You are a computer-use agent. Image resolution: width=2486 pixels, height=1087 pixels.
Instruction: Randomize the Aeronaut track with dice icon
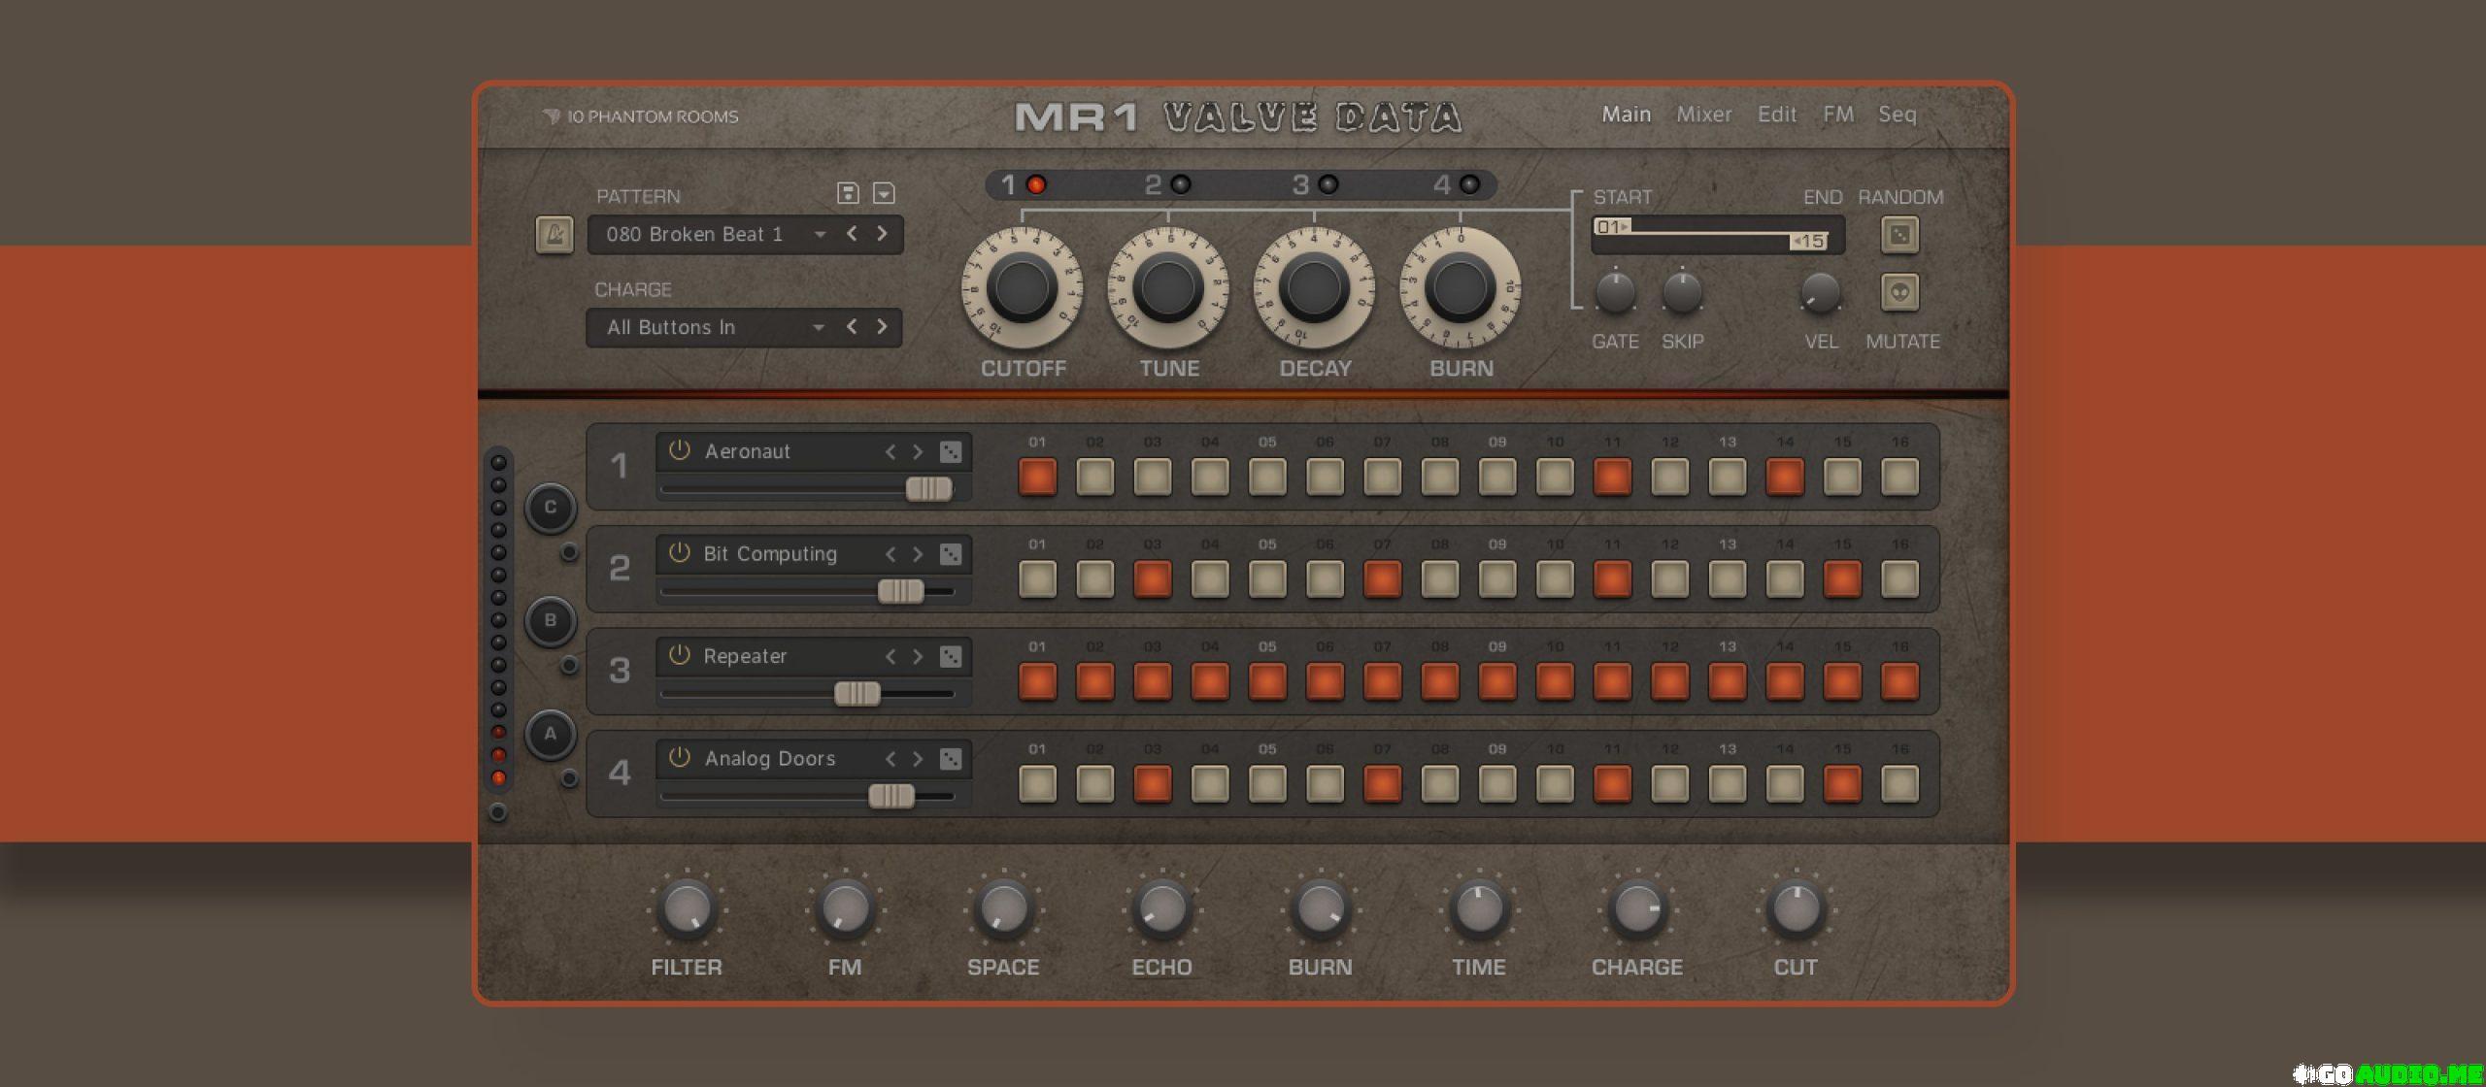tap(951, 451)
